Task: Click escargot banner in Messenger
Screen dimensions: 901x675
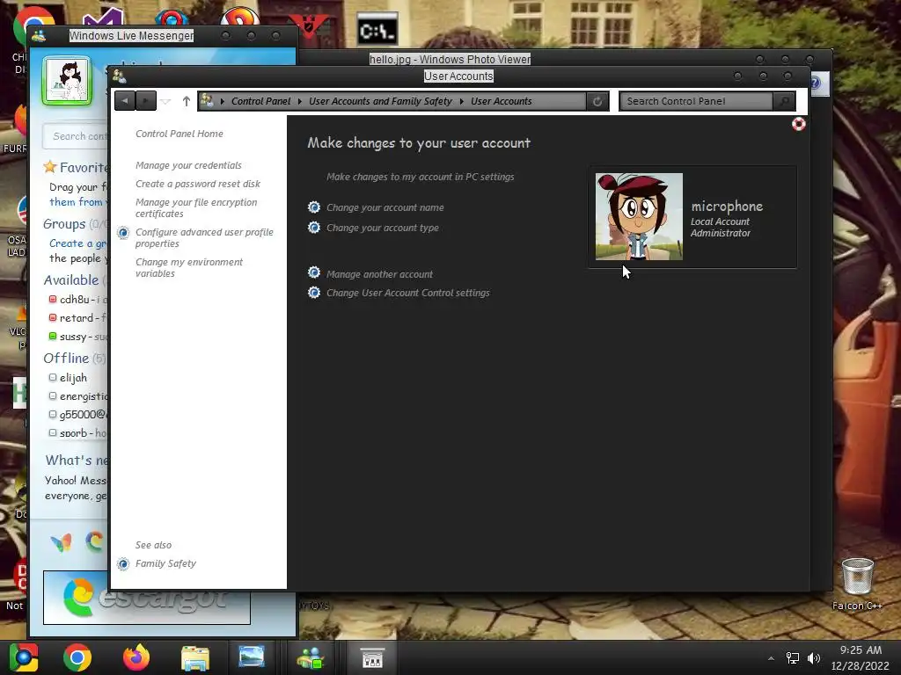Action: pyautogui.click(x=147, y=597)
